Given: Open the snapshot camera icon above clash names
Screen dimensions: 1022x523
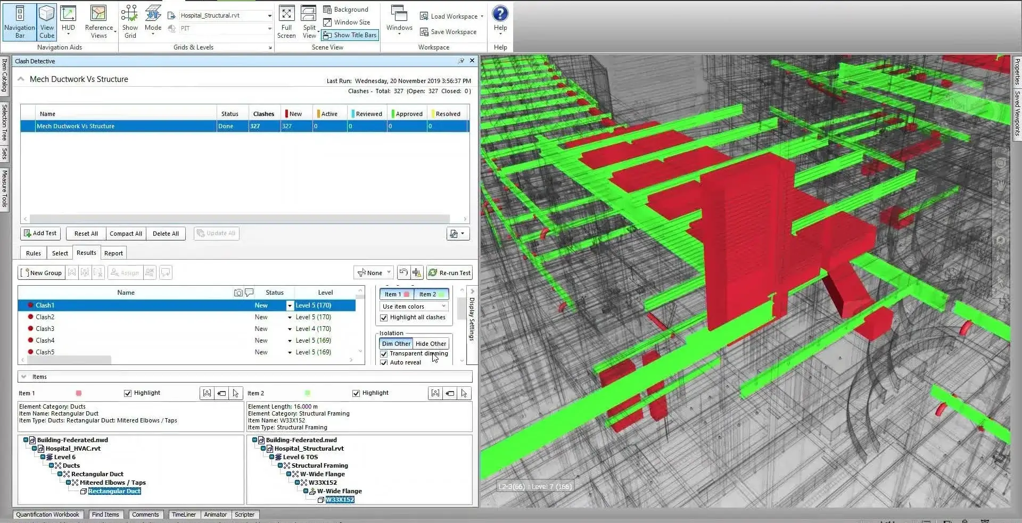Looking at the screenshot, I should 238,292.
